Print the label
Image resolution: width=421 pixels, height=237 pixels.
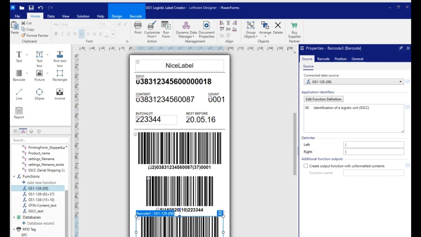coord(138,28)
